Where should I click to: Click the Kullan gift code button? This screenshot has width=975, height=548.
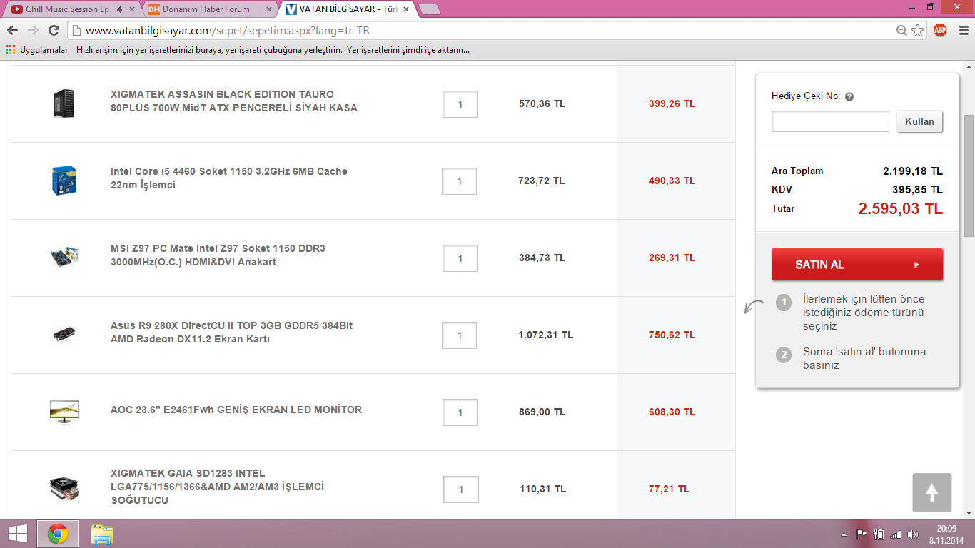(919, 121)
